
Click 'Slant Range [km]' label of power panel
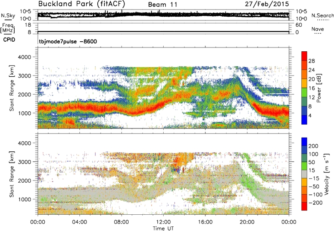[x=12, y=88]
